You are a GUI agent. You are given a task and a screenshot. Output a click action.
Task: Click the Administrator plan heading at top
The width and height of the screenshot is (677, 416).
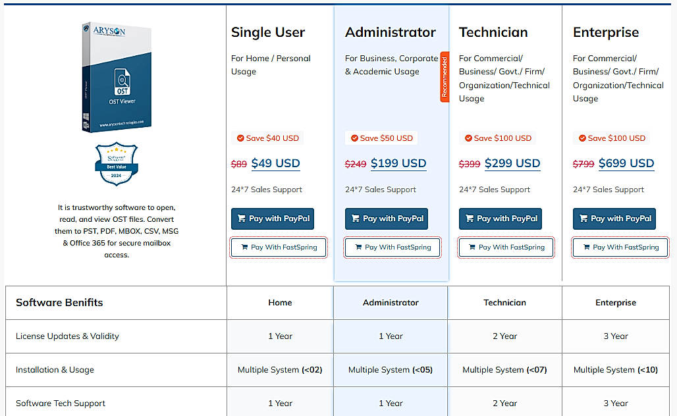click(391, 32)
